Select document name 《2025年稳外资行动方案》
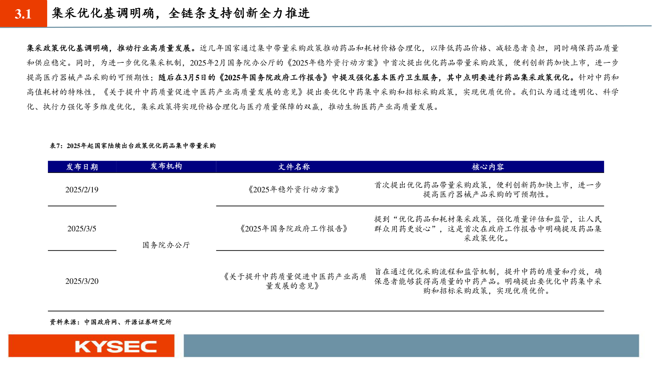This screenshot has width=652, height=366. pyautogui.click(x=294, y=189)
